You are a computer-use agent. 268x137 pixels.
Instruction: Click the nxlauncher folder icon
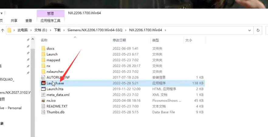coord(43,72)
